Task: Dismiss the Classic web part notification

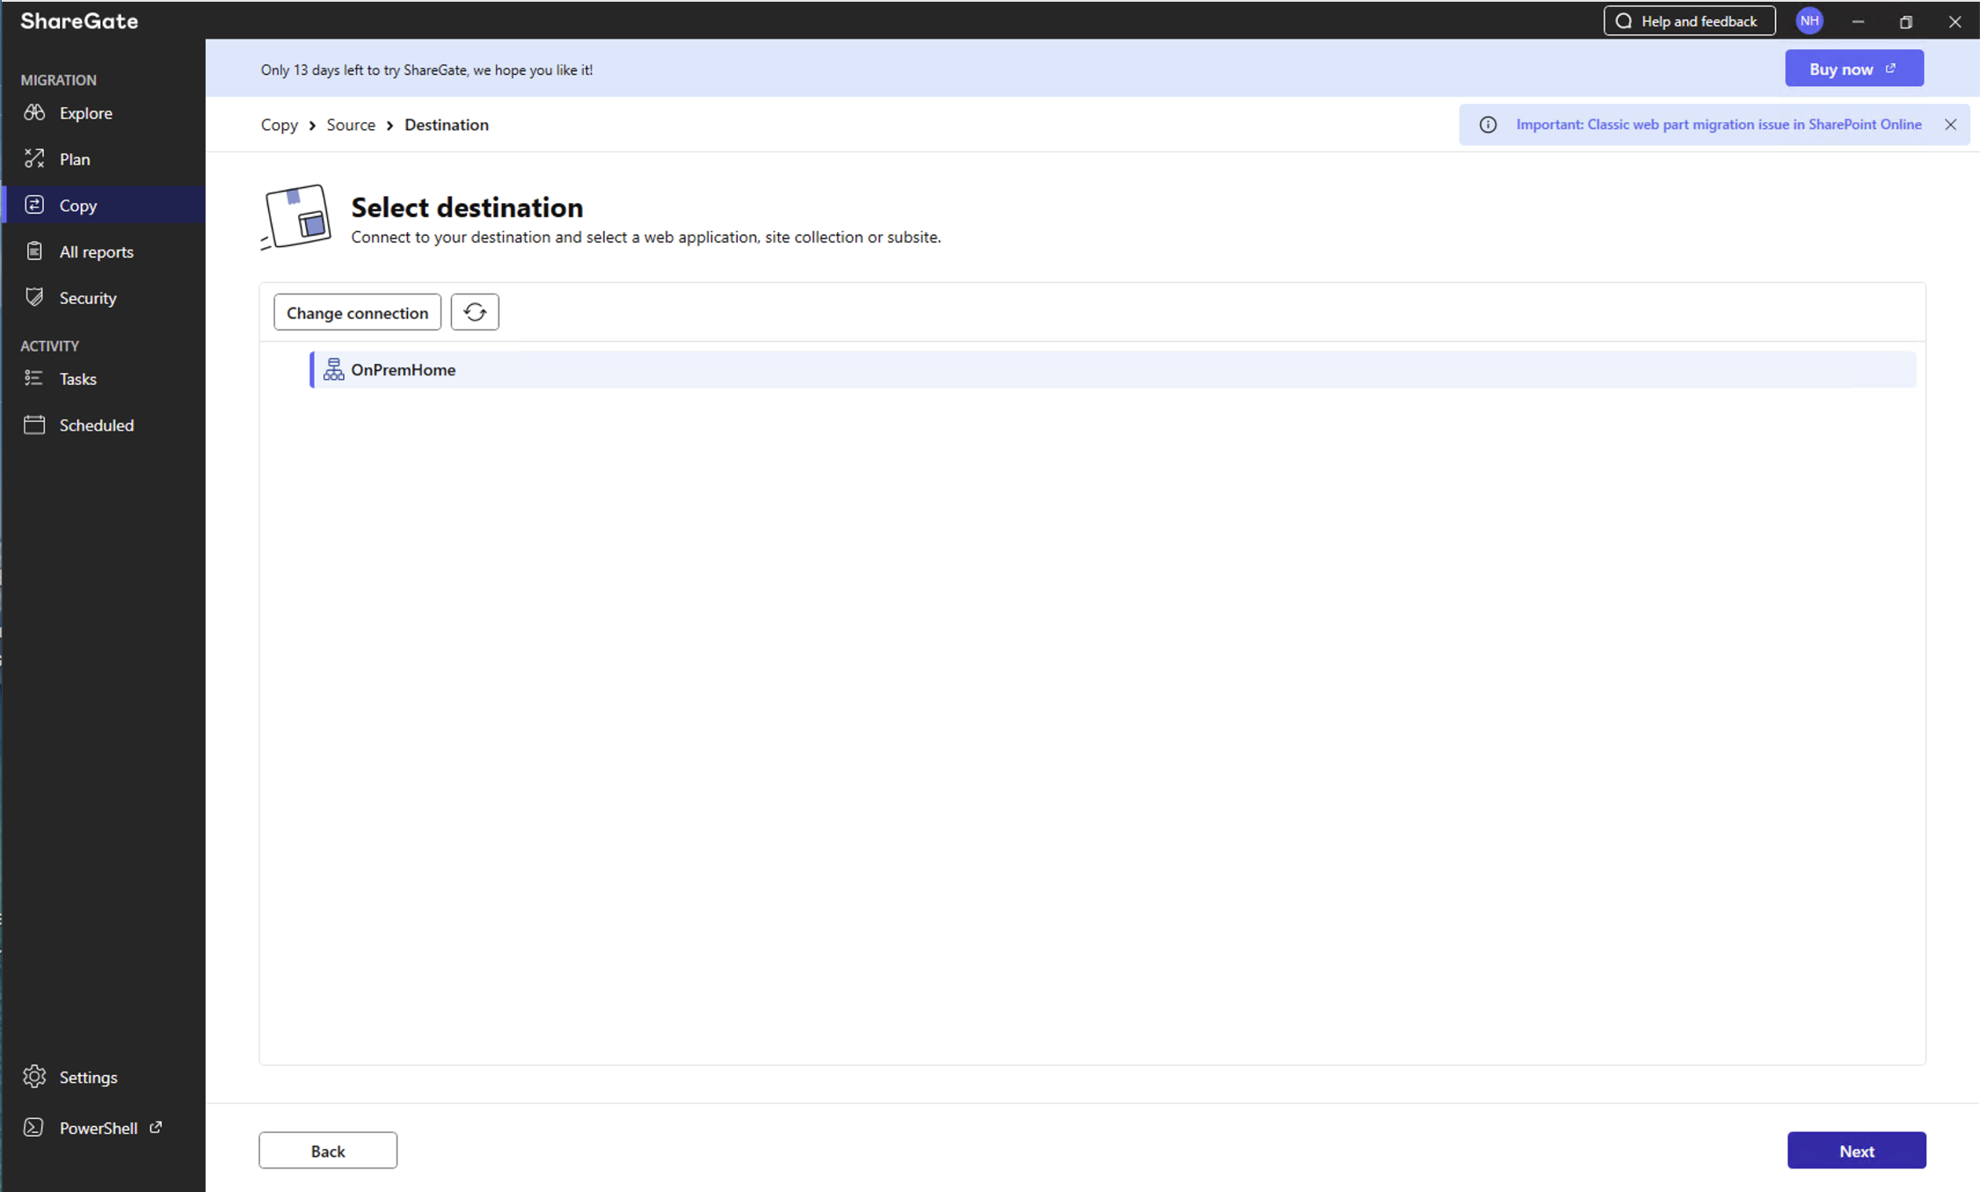Action: pyautogui.click(x=1950, y=125)
